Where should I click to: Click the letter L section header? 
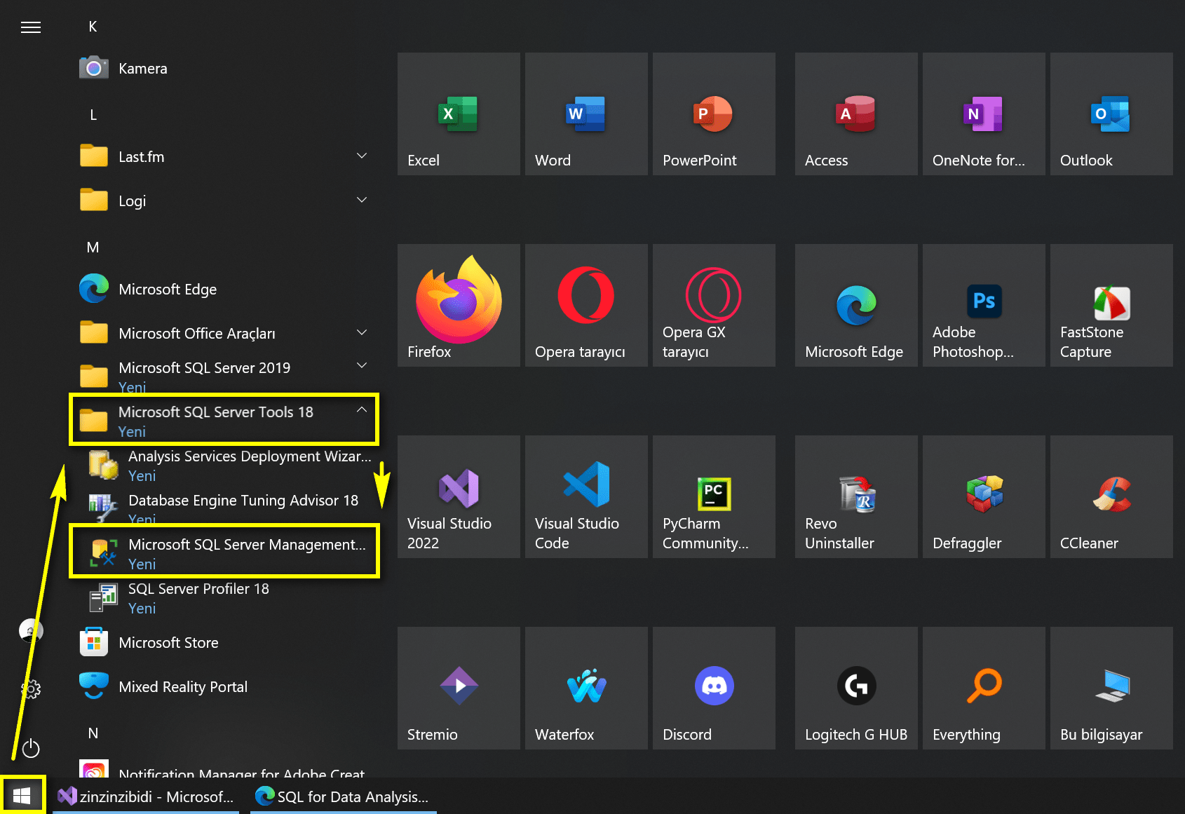point(93,115)
